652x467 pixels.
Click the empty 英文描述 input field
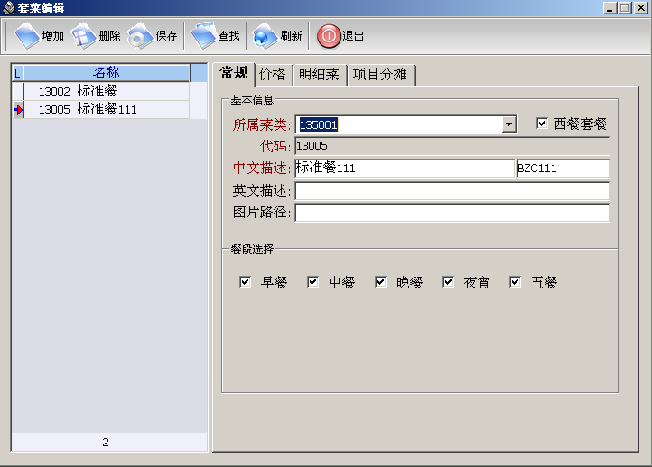tap(452, 190)
